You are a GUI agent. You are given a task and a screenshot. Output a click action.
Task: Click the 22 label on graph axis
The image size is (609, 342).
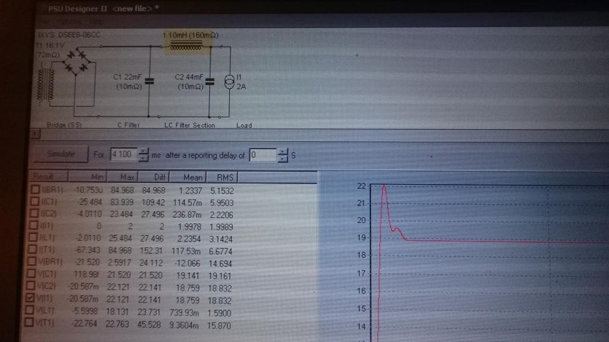tap(361, 186)
